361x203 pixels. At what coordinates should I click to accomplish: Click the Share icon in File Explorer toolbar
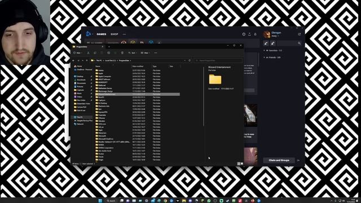(115, 52)
